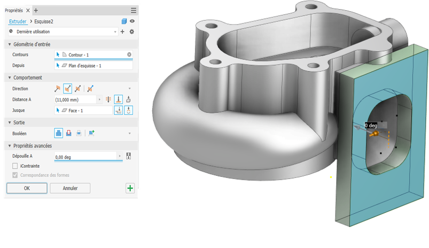Viewport: 429px width, 248px height.
Task: Choose the flipped direction icon
Action: (x=67, y=89)
